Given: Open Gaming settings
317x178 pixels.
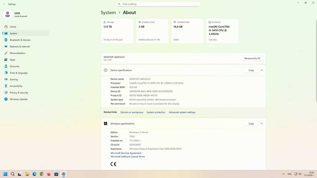Looking at the screenshot, I should 26,79.
